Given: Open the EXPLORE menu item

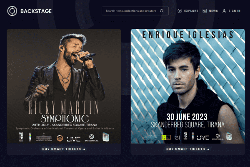Looking at the screenshot, I should point(191,11).
